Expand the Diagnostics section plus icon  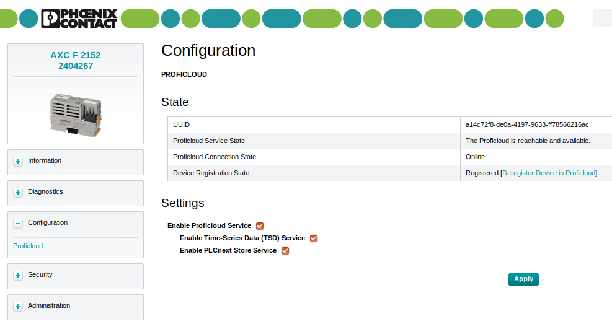[x=18, y=192]
